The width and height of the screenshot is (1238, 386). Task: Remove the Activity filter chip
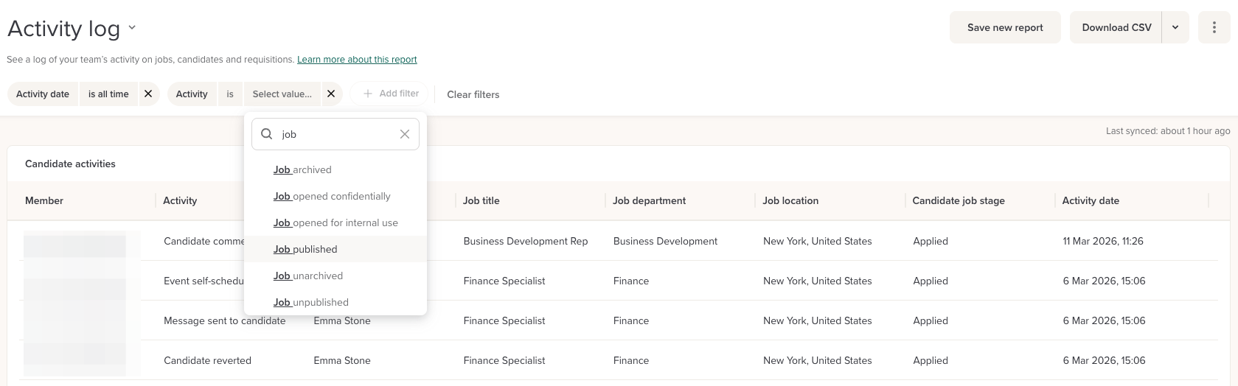coord(331,94)
